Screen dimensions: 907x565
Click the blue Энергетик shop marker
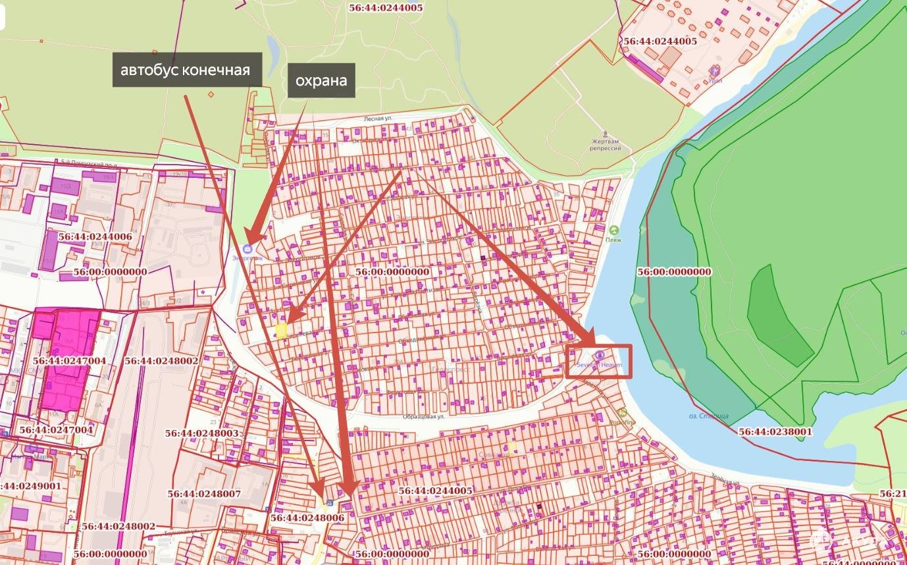pyautogui.click(x=247, y=249)
